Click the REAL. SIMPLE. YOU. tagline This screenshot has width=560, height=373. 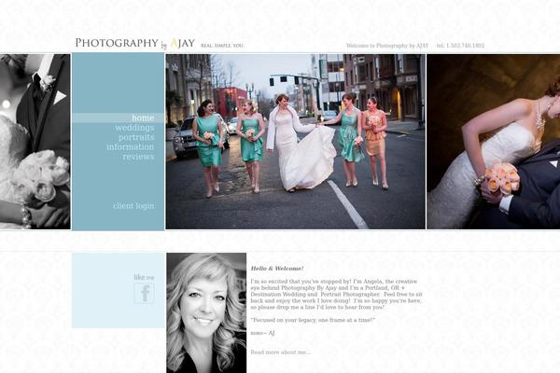pyautogui.click(x=222, y=46)
